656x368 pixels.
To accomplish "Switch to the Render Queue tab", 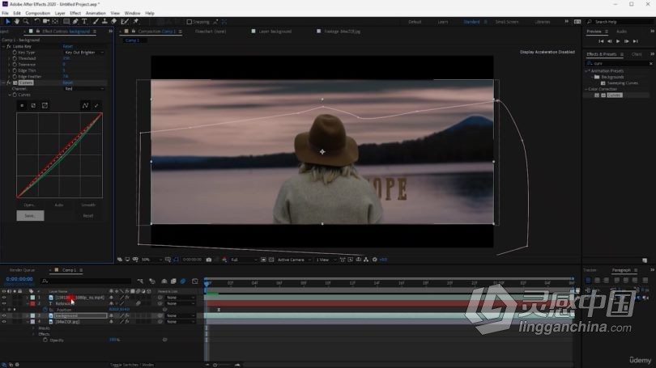I will pyautogui.click(x=22, y=270).
